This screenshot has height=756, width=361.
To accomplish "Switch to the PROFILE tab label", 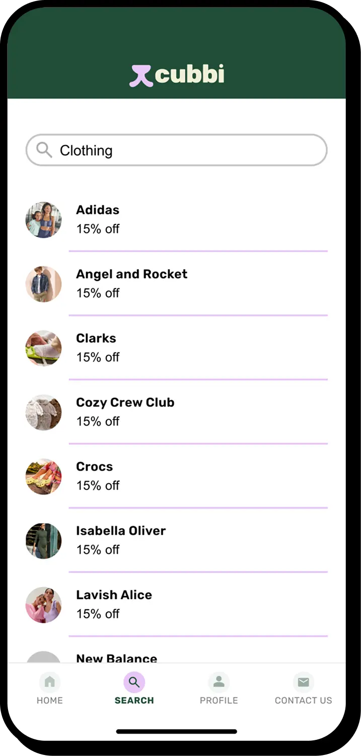I will (x=219, y=701).
